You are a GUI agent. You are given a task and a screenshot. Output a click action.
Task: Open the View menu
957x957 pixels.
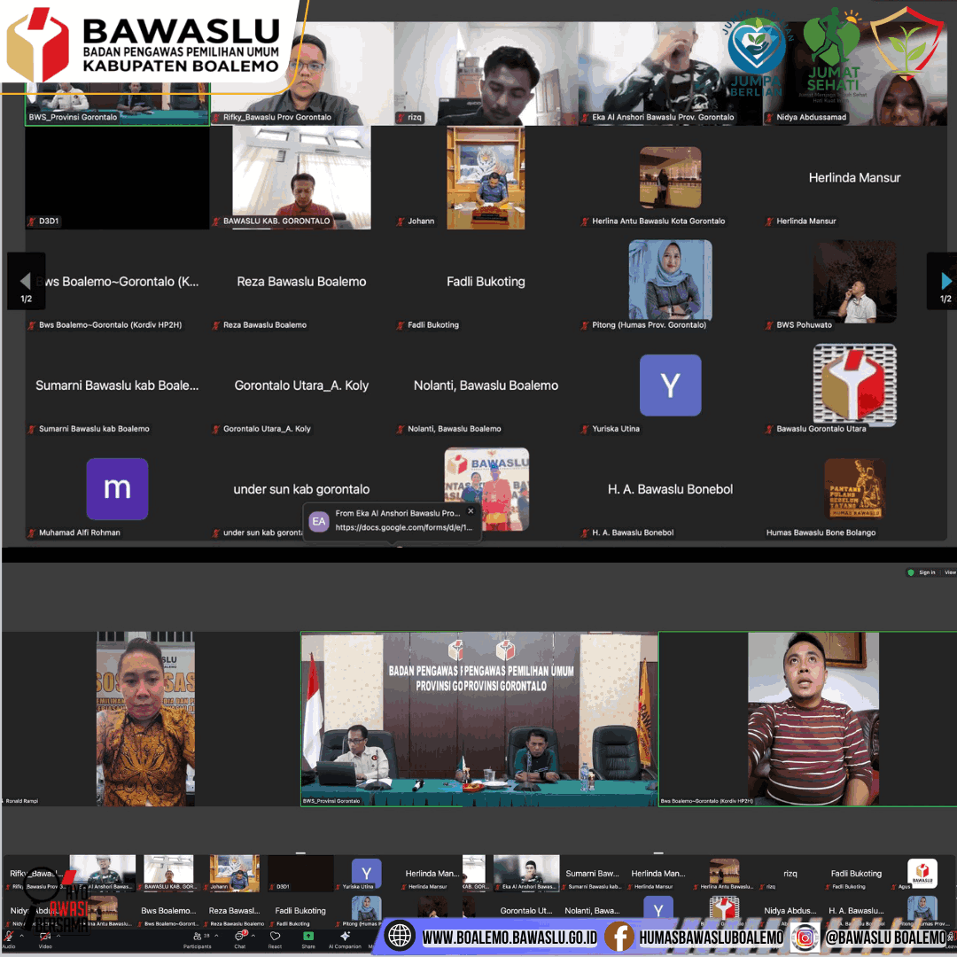click(950, 572)
